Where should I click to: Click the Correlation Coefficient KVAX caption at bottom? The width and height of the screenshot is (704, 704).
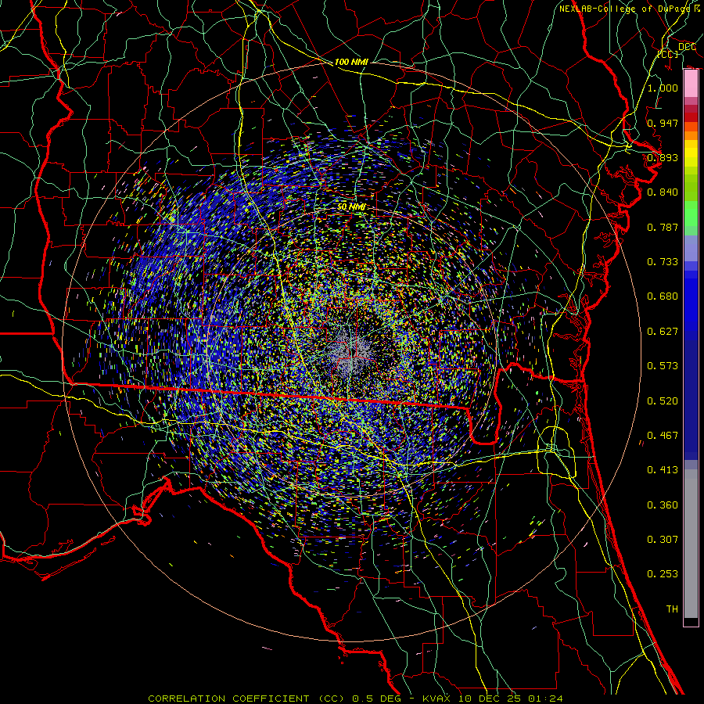tap(355, 699)
